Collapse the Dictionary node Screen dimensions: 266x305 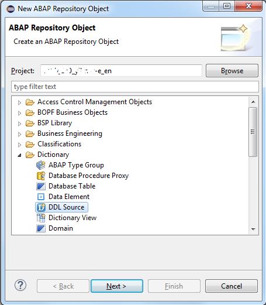coord(19,155)
